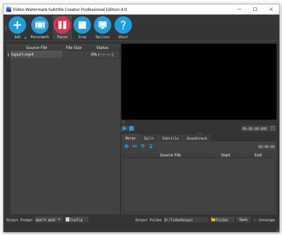Open the Soundtrack tab
This screenshot has height=235, width=282.
[196, 138]
